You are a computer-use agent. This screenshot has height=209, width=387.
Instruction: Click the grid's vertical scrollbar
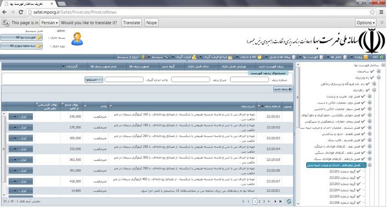[x=4, y=153]
